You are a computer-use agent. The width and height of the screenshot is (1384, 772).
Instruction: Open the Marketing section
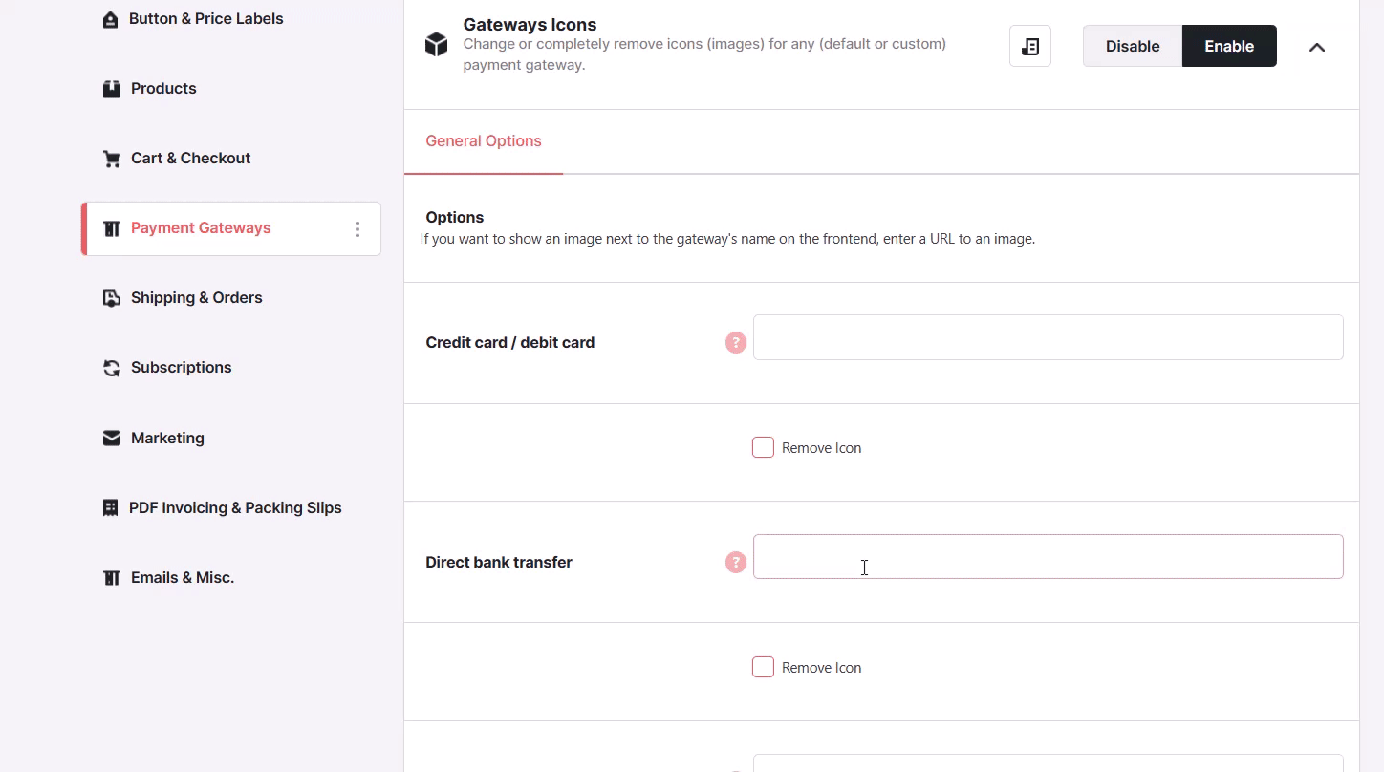[x=167, y=438]
